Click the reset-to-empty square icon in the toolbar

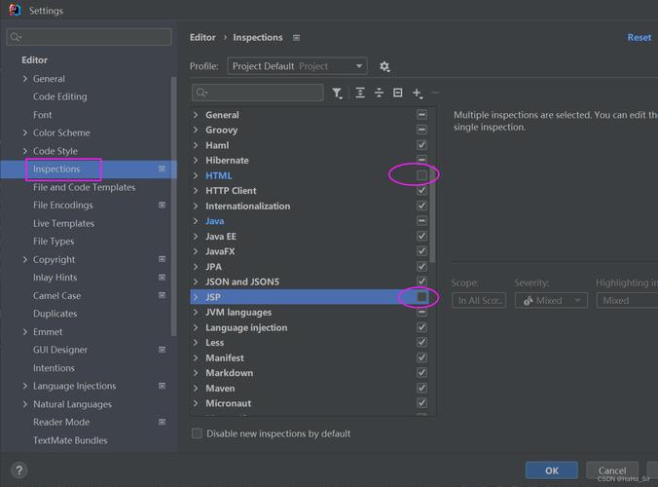point(397,94)
